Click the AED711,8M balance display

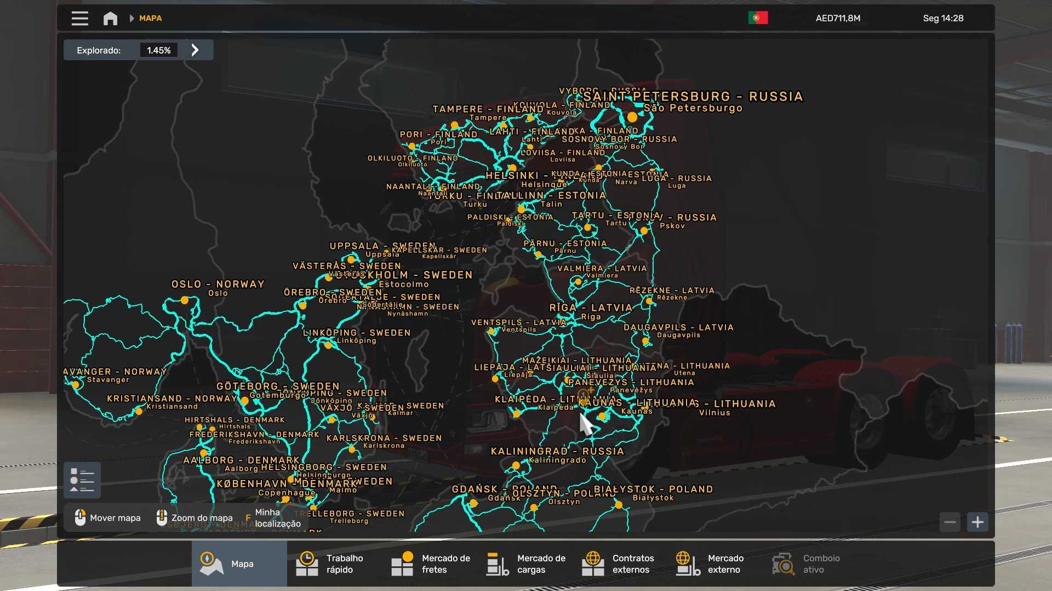point(838,18)
